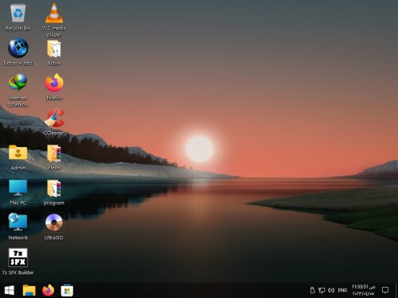Launch Firefox from the taskbar
The height and width of the screenshot is (298, 398).
click(48, 290)
